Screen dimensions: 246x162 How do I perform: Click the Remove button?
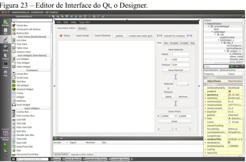[x=183, y=97]
